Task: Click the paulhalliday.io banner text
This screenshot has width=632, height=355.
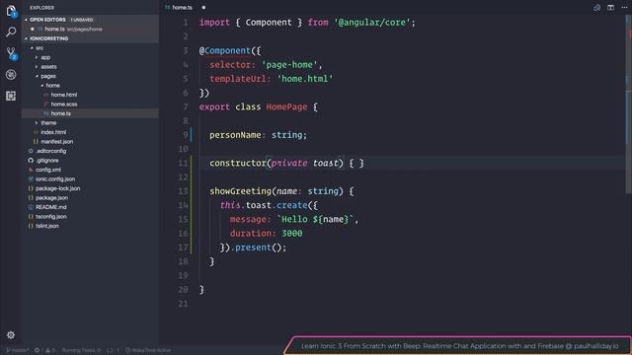Action: pos(459,346)
